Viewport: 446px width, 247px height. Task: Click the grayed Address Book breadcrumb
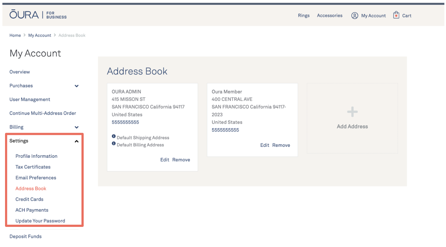click(72, 35)
